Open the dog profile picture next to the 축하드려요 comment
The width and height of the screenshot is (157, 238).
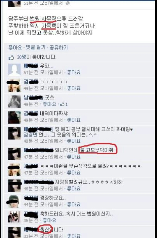pos(14,217)
